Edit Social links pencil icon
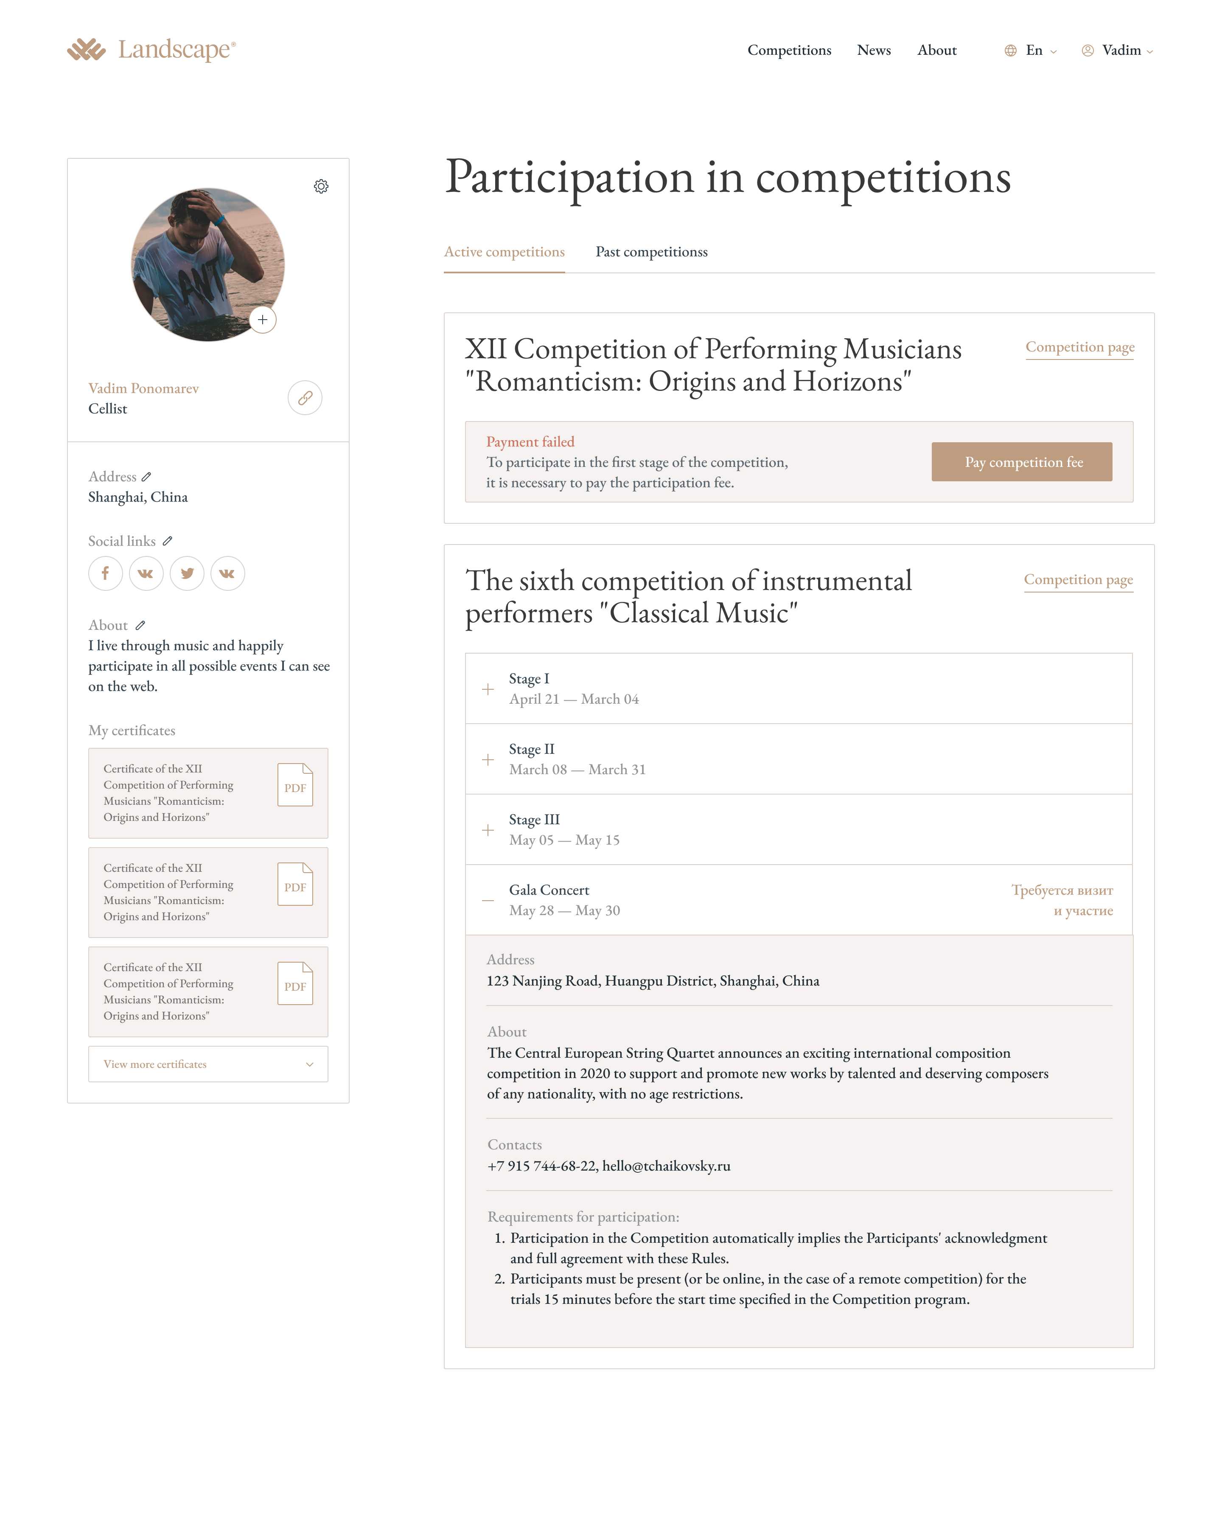This screenshot has height=1539, width=1222. click(167, 541)
